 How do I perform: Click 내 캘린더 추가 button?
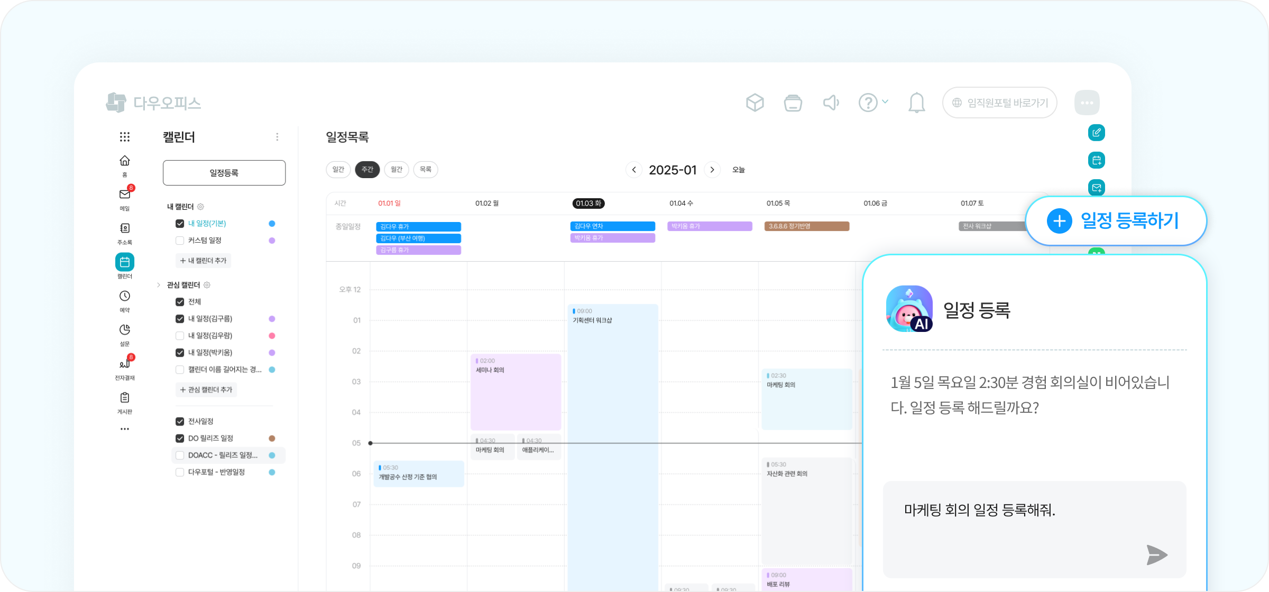(203, 261)
